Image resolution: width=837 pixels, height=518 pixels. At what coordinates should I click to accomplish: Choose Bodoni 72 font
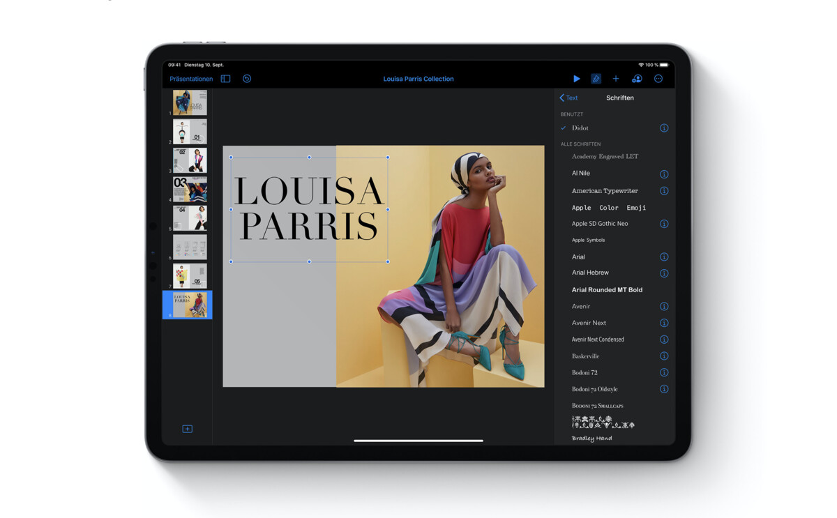(x=585, y=373)
